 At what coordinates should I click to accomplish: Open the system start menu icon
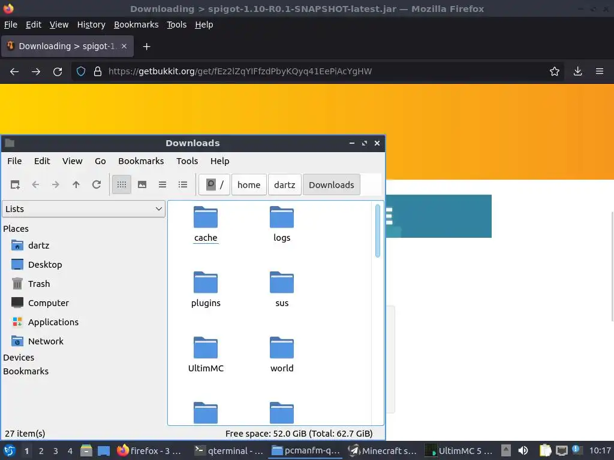(x=10, y=450)
